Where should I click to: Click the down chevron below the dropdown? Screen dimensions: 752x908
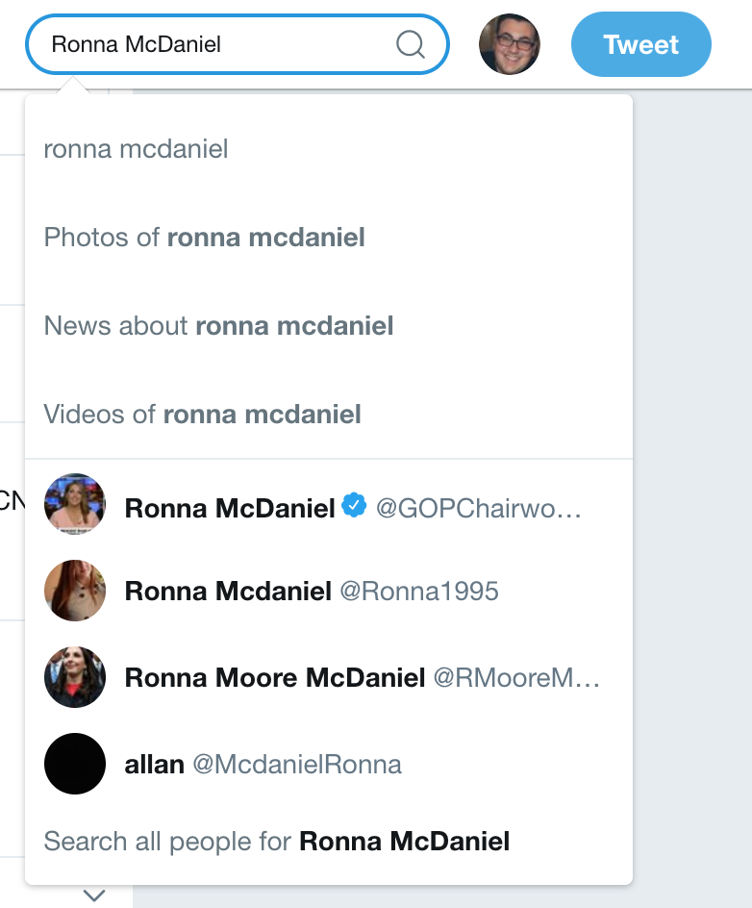click(x=94, y=895)
